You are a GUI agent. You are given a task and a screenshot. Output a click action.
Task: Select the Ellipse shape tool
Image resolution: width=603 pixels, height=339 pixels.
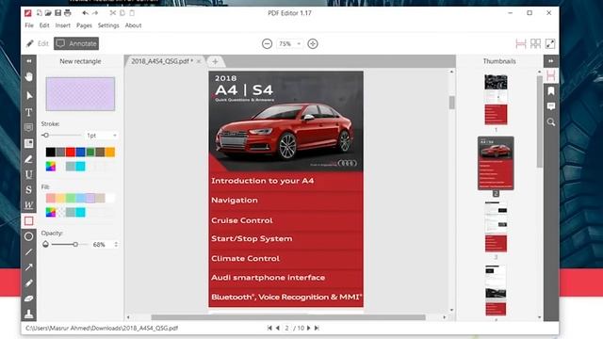coord(29,236)
